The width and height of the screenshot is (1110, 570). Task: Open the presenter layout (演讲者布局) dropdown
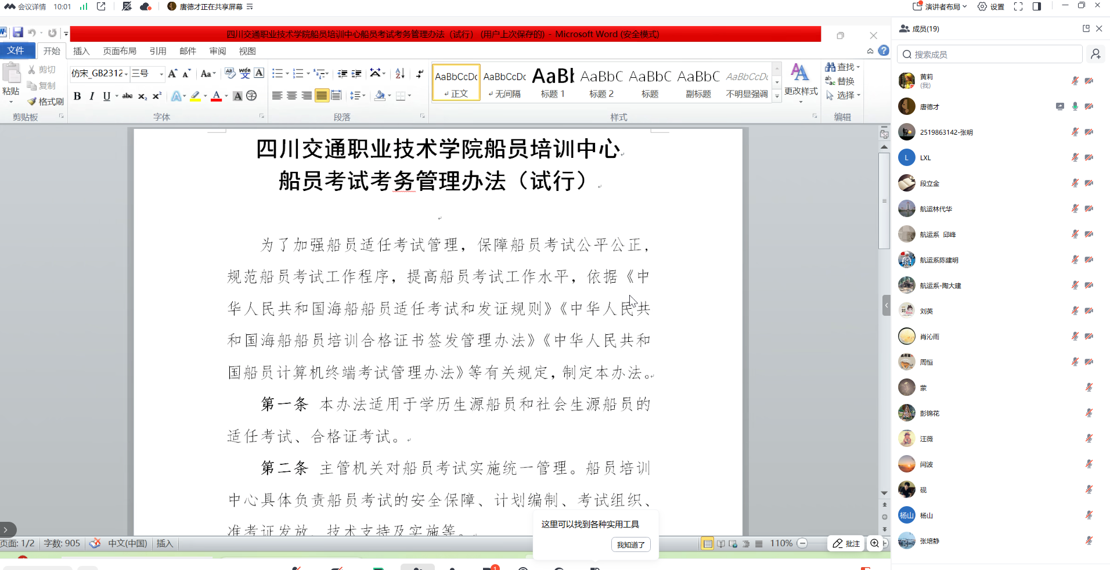tap(940, 6)
